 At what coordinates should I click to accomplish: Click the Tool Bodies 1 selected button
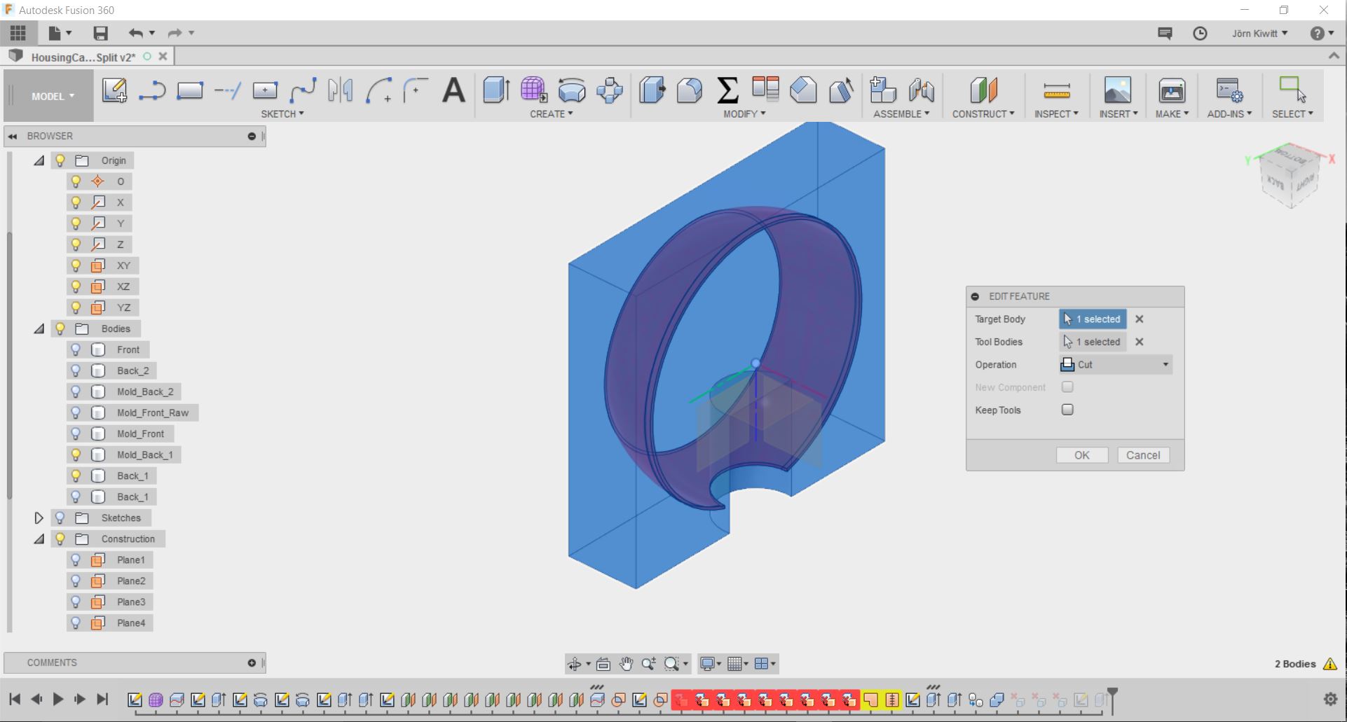[x=1093, y=342]
